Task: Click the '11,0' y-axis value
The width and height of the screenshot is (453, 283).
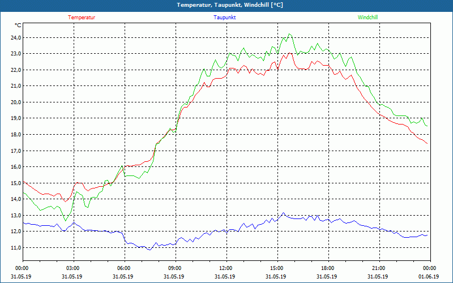Action: pos(16,248)
